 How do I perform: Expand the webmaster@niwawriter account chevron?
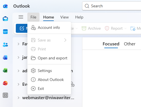tap(18, 98)
